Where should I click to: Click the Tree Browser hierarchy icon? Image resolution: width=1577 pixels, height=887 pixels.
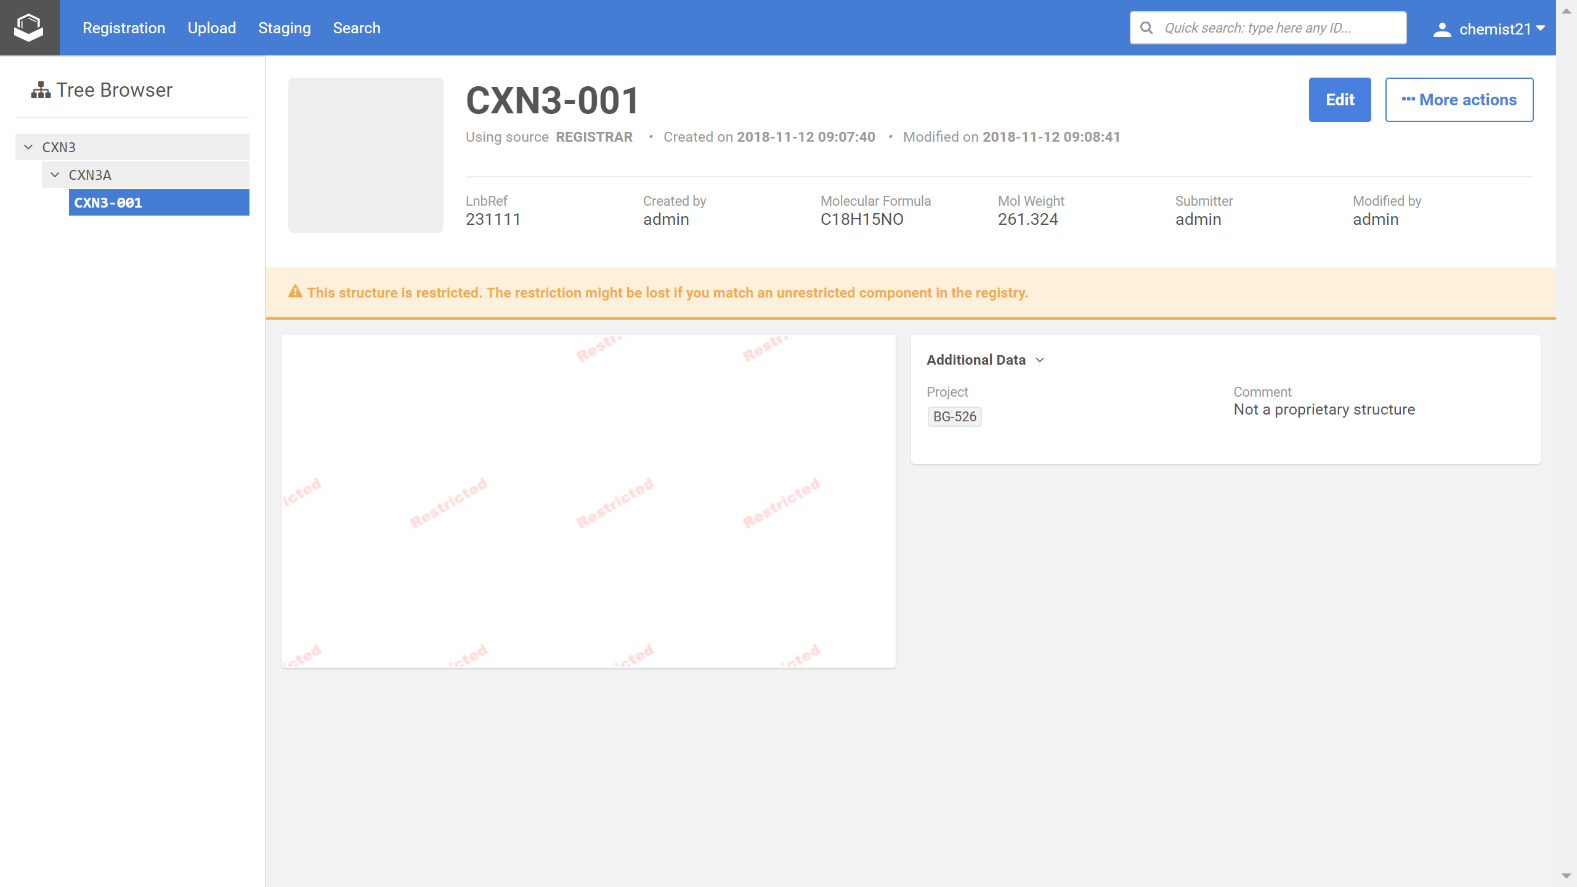pyautogui.click(x=41, y=91)
